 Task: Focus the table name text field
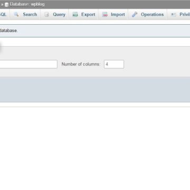(x=28, y=64)
